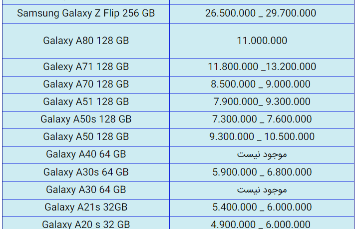Viewport: 356px width, 229px height.
Task: Select the Galaxy A50 128 GB model cell
Action: pyautogui.click(x=86, y=136)
